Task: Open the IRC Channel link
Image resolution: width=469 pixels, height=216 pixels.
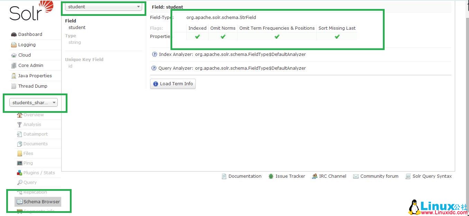Action: 332,176
